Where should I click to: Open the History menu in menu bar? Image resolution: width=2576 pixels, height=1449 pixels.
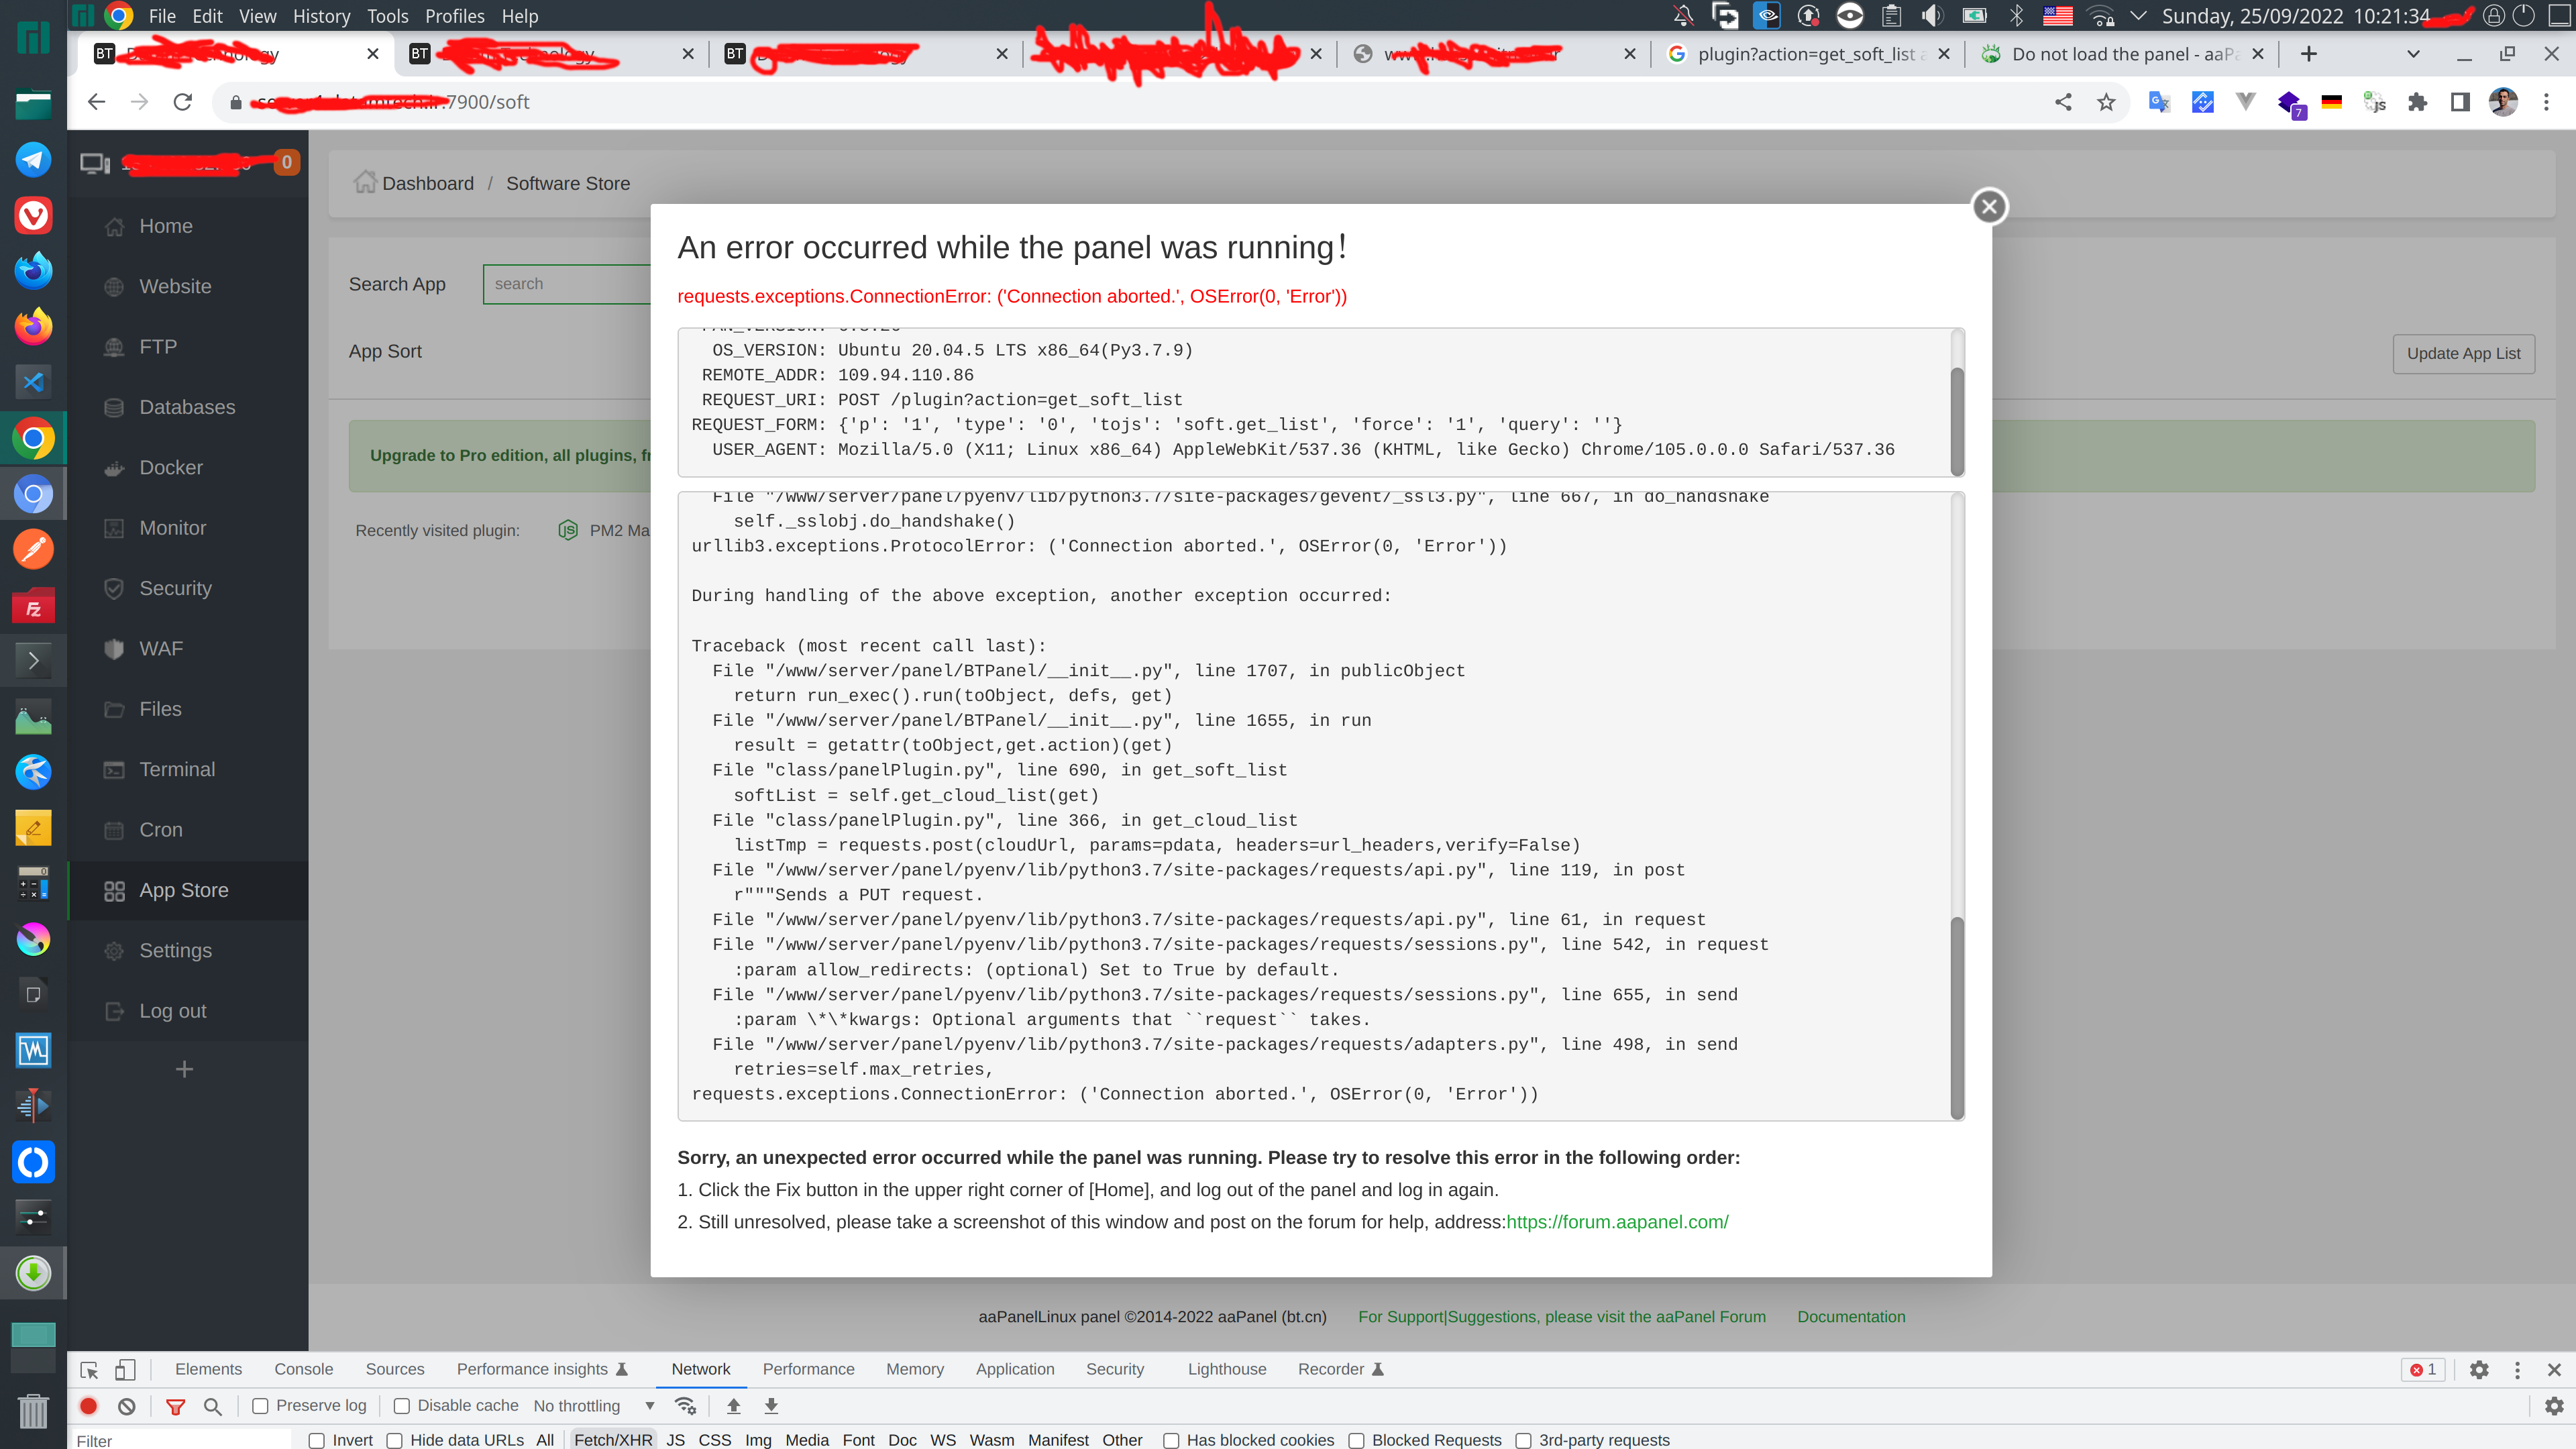tap(321, 16)
